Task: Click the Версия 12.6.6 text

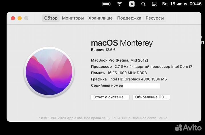Action: 103,50
